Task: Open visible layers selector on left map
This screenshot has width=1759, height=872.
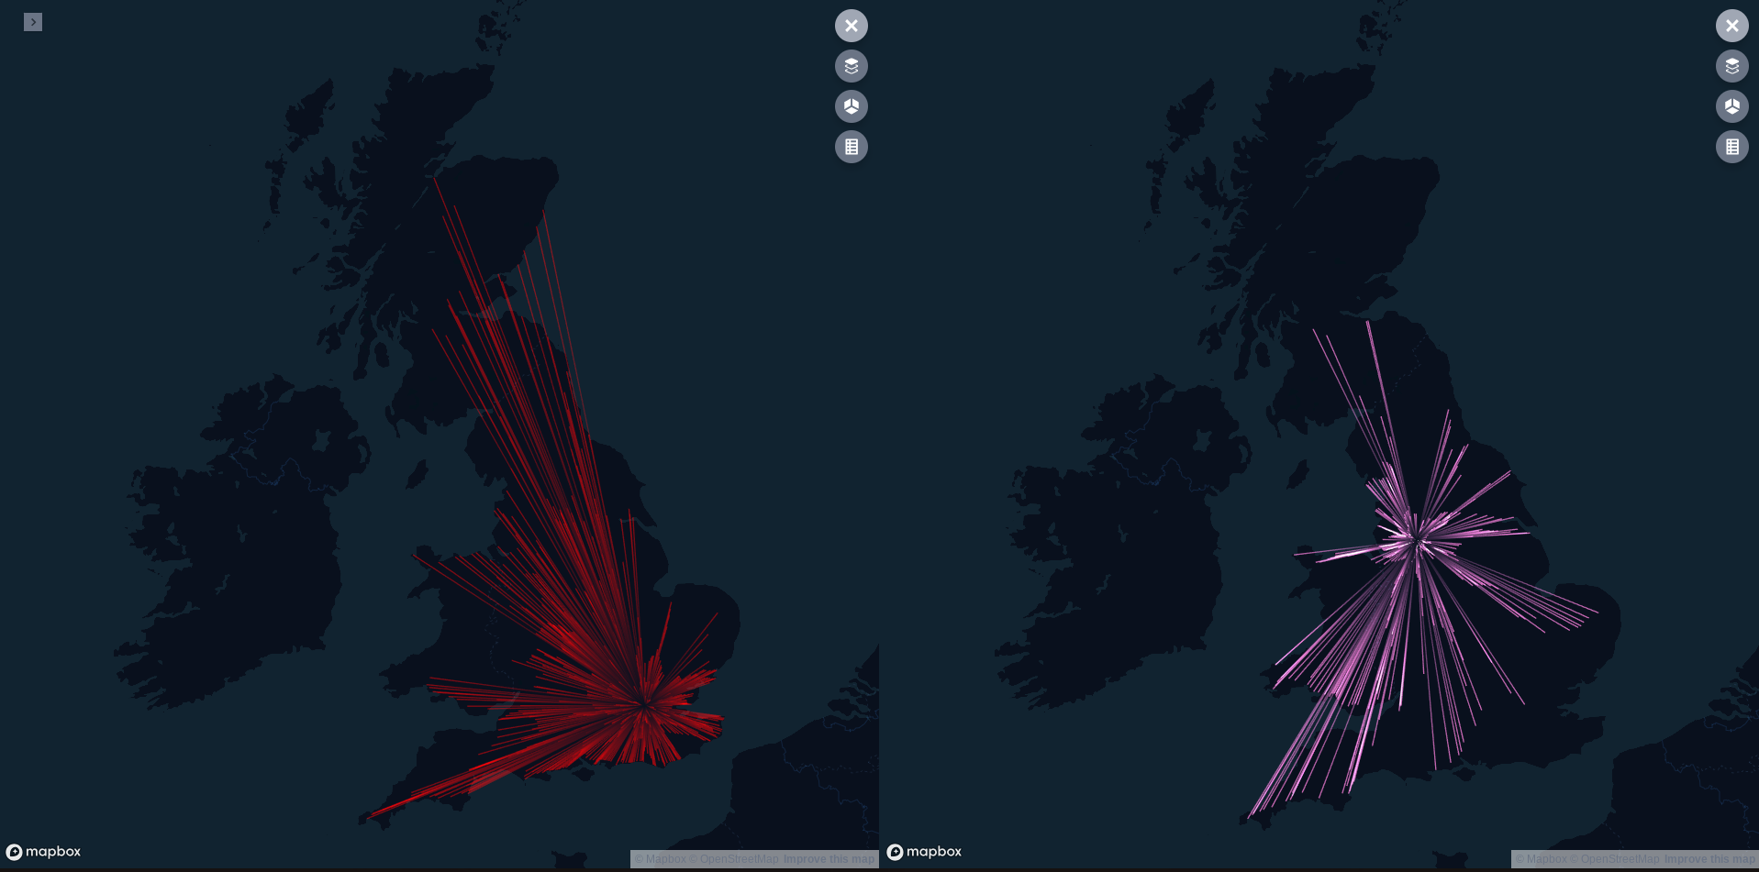Action: 851,66
